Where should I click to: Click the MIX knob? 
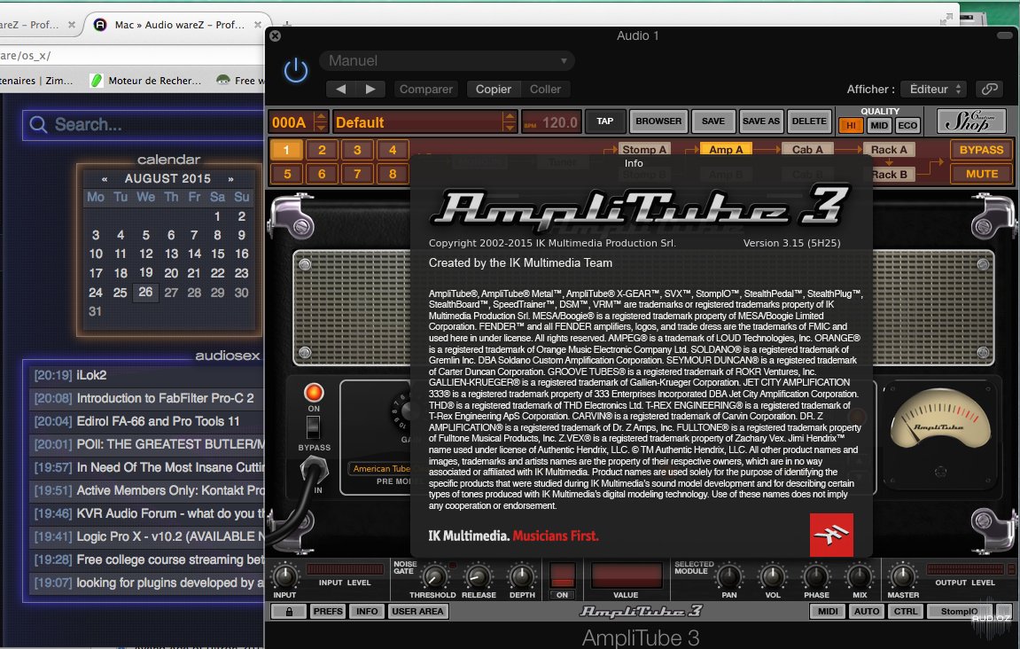coord(860,576)
